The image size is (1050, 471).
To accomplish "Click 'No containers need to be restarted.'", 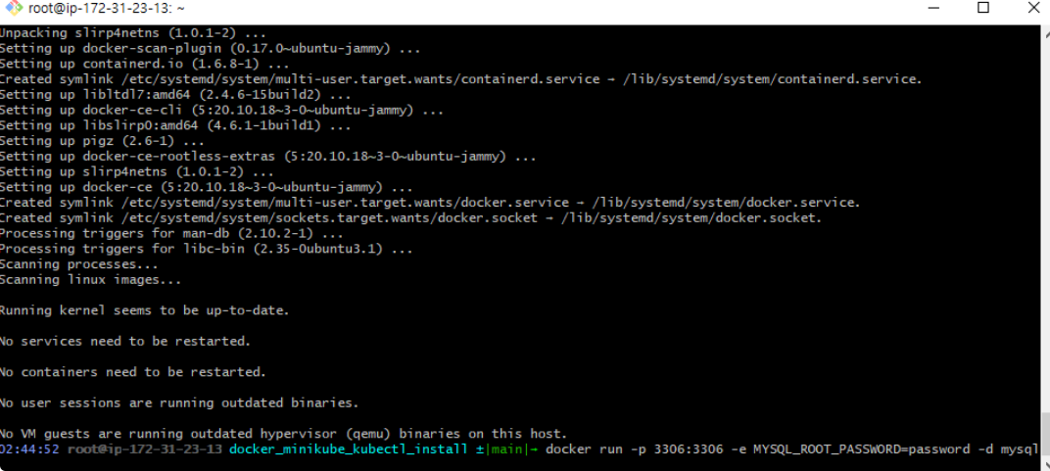I will pos(132,372).
